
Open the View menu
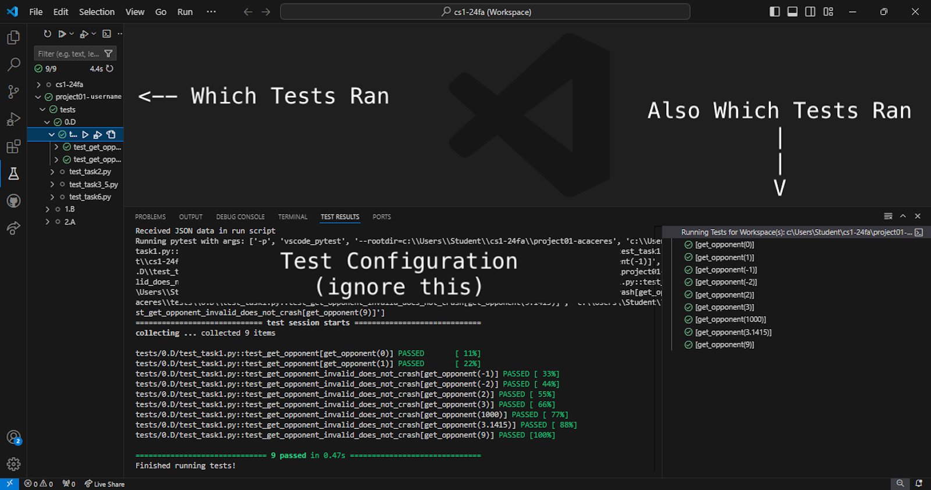pos(135,12)
